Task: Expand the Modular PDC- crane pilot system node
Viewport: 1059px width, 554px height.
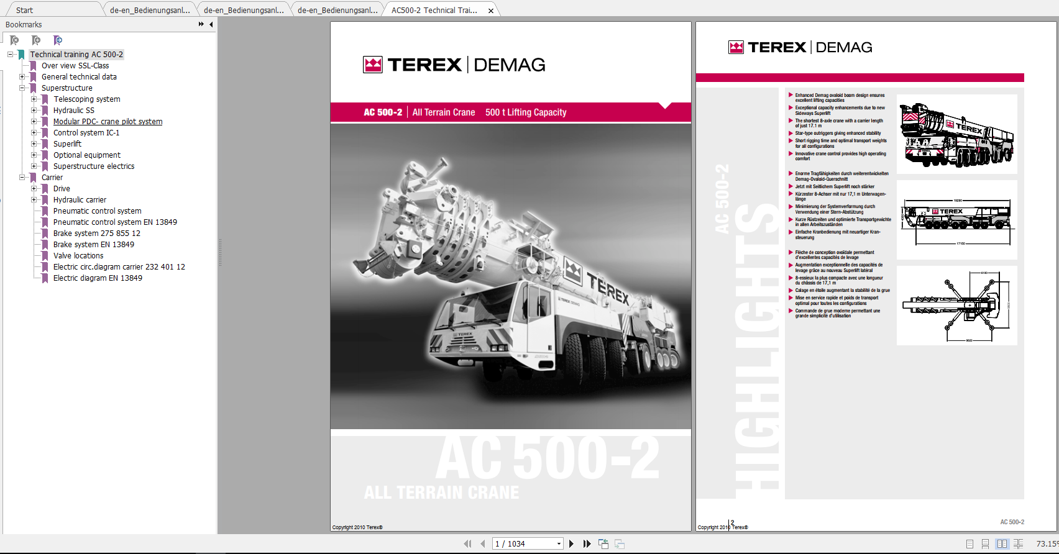Action: [34, 122]
